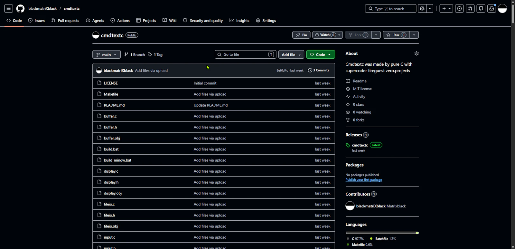
Task: Open the main branch selector dropdown
Action: 107,54
